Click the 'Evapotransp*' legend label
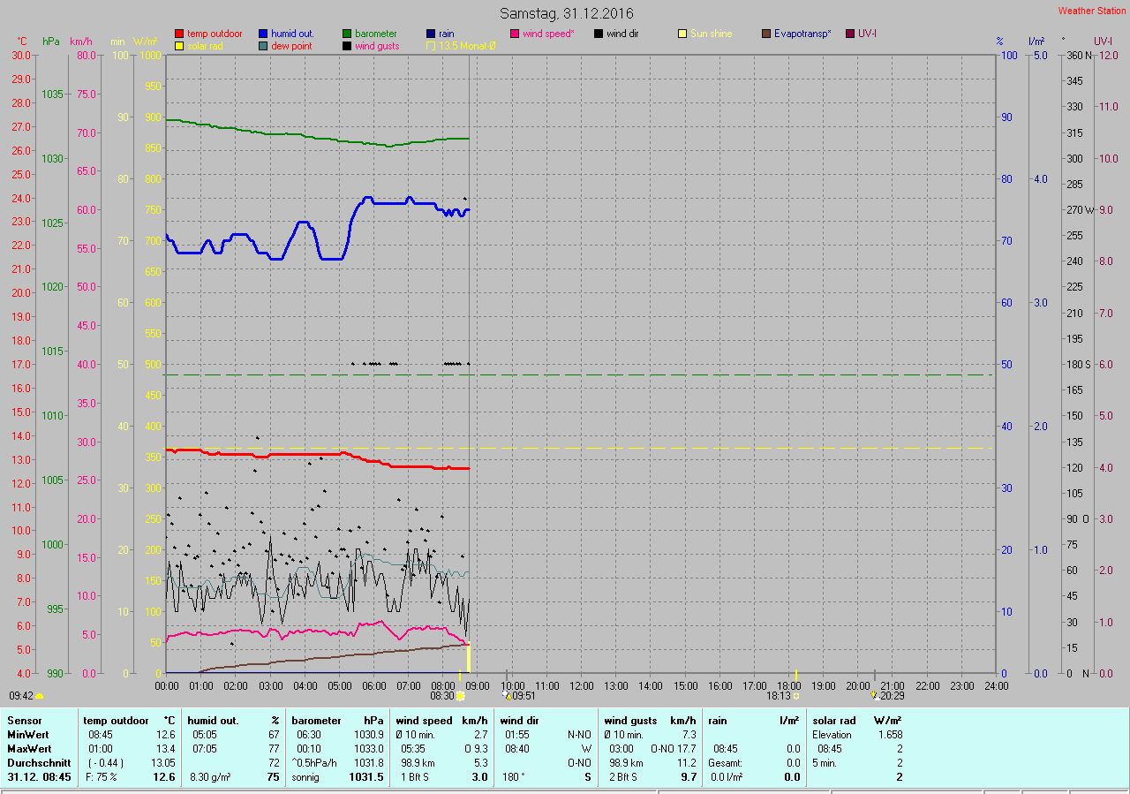 tap(802, 34)
